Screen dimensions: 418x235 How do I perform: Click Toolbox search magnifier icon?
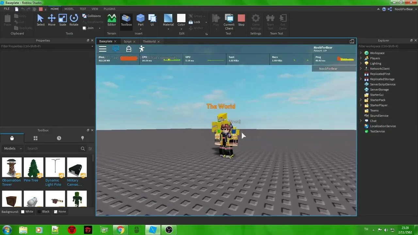83,149
